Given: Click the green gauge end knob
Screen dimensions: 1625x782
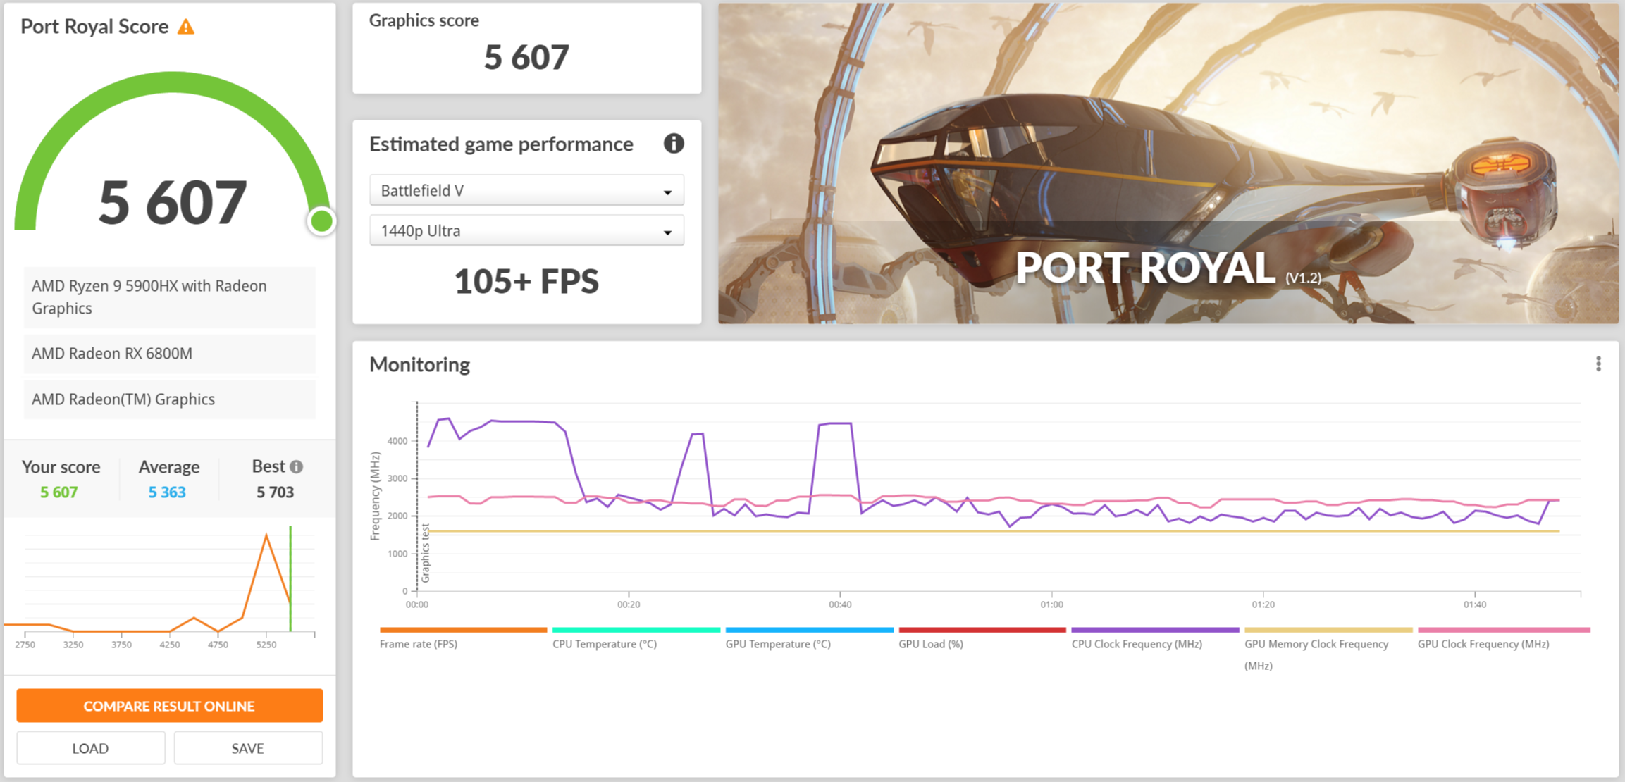Looking at the screenshot, I should click(x=321, y=221).
